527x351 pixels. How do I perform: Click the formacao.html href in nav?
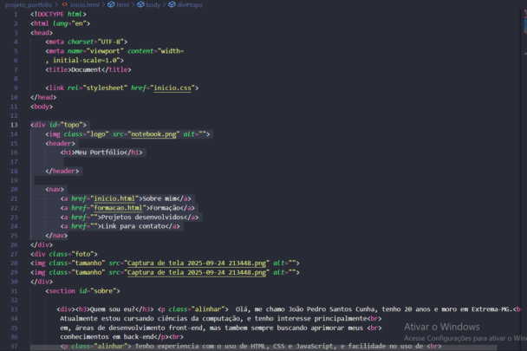click(118, 207)
